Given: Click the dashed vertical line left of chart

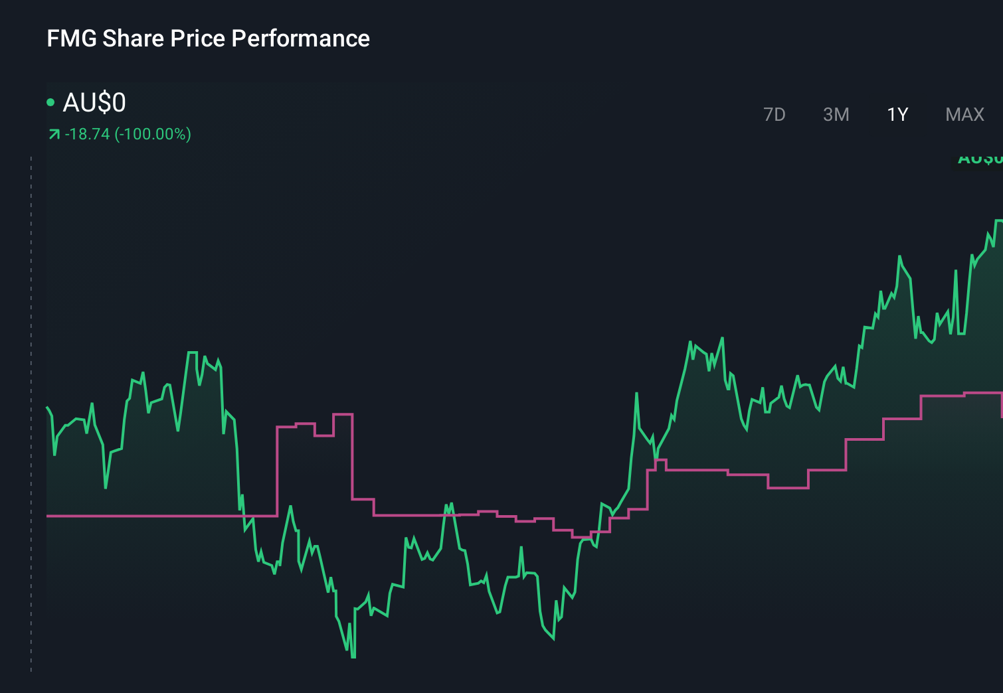Looking at the screenshot, I should [x=31, y=412].
